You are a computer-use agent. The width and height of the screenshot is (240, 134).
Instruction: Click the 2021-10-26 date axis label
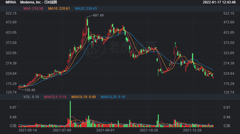tap(149, 130)
